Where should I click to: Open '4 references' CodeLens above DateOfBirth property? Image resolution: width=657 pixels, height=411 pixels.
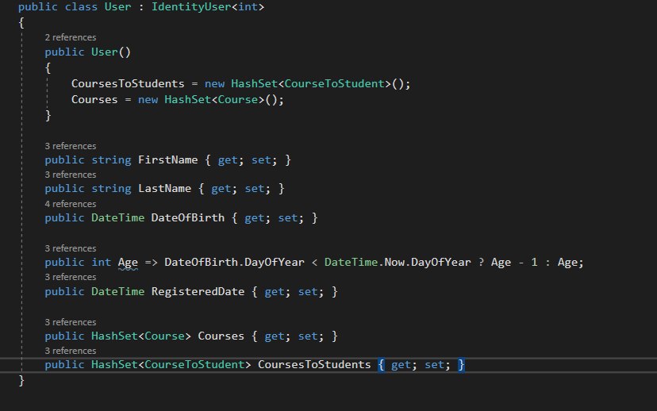point(71,204)
